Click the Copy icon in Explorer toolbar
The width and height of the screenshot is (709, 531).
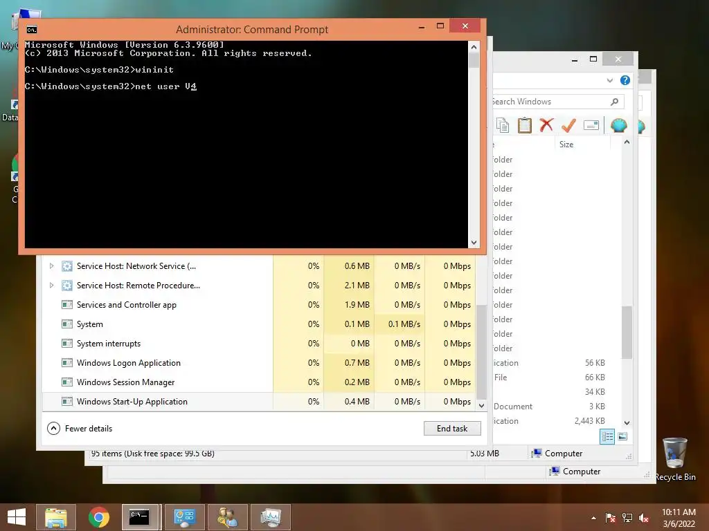point(503,125)
